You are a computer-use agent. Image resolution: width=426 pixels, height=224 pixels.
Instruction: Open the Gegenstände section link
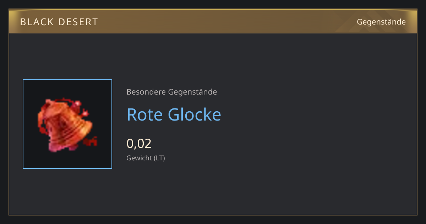381,22
